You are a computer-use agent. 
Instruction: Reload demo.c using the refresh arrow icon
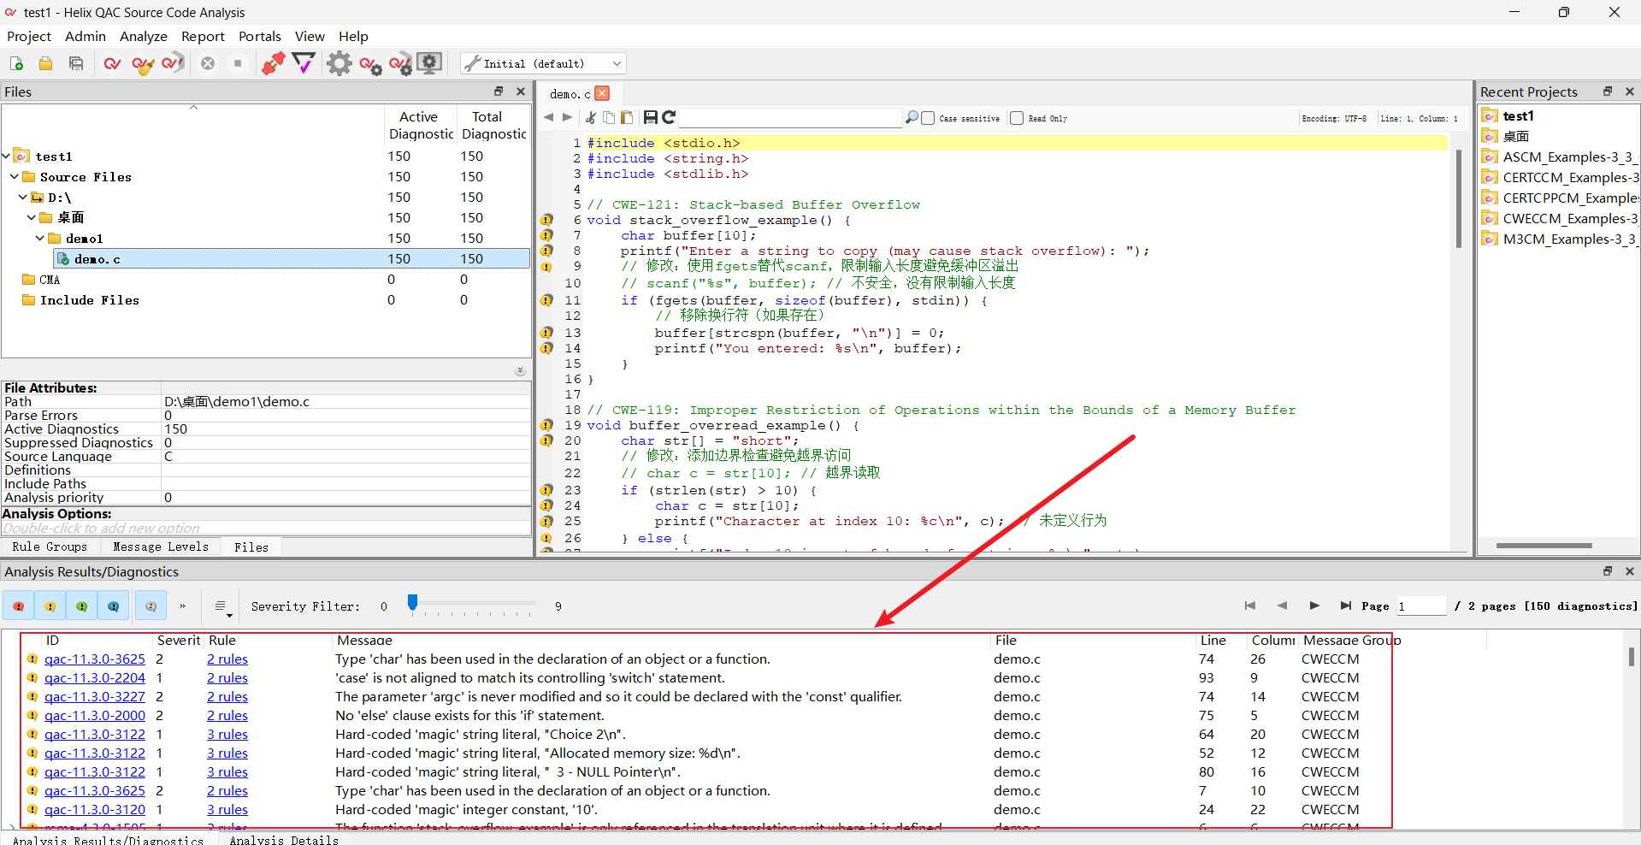(669, 117)
